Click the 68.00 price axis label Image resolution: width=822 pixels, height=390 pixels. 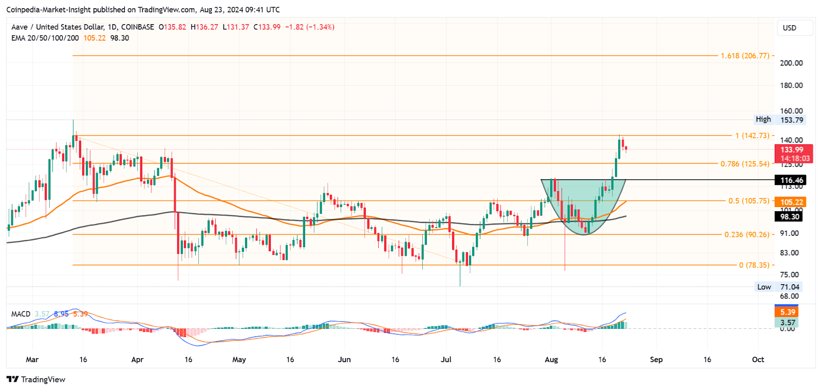click(x=789, y=296)
